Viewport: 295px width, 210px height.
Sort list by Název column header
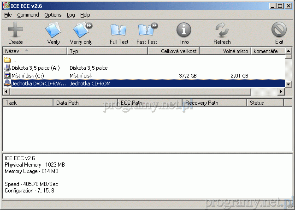click(35, 51)
